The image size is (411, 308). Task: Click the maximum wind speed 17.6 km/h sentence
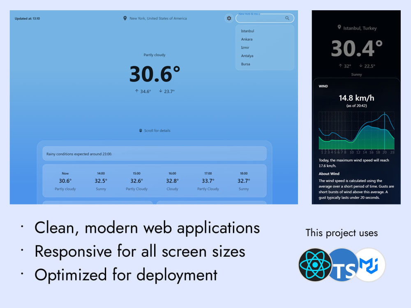(x=354, y=163)
